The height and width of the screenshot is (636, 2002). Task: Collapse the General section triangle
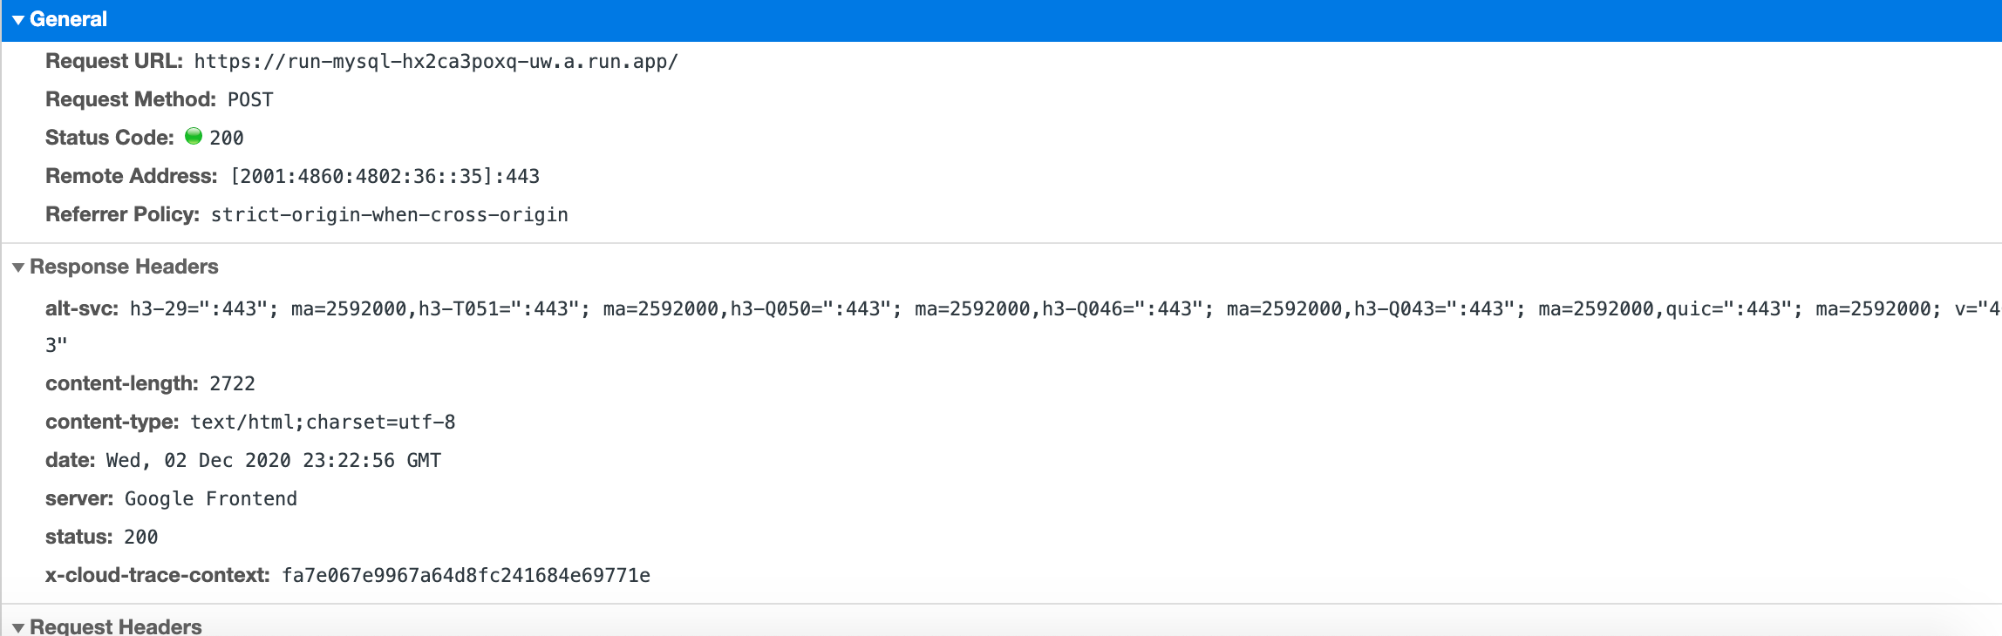point(18,20)
